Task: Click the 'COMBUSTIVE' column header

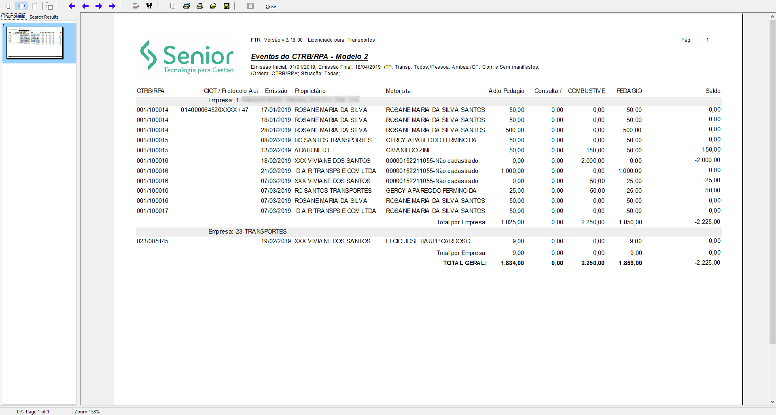Action: pos(587,91)
